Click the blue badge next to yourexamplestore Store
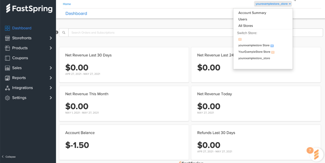Image resolution: width=325 pixels, height=163 pixels. 272,46
